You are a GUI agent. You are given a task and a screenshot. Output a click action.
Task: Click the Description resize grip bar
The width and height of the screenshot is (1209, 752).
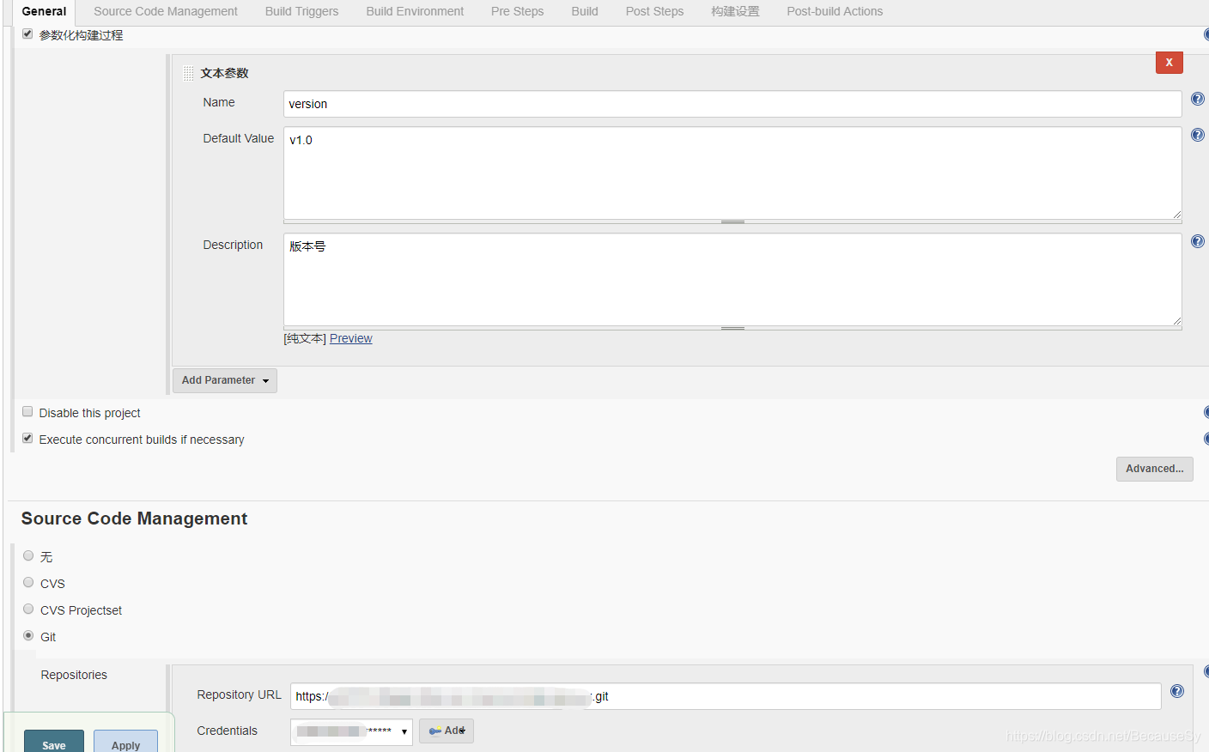point(732,329)
